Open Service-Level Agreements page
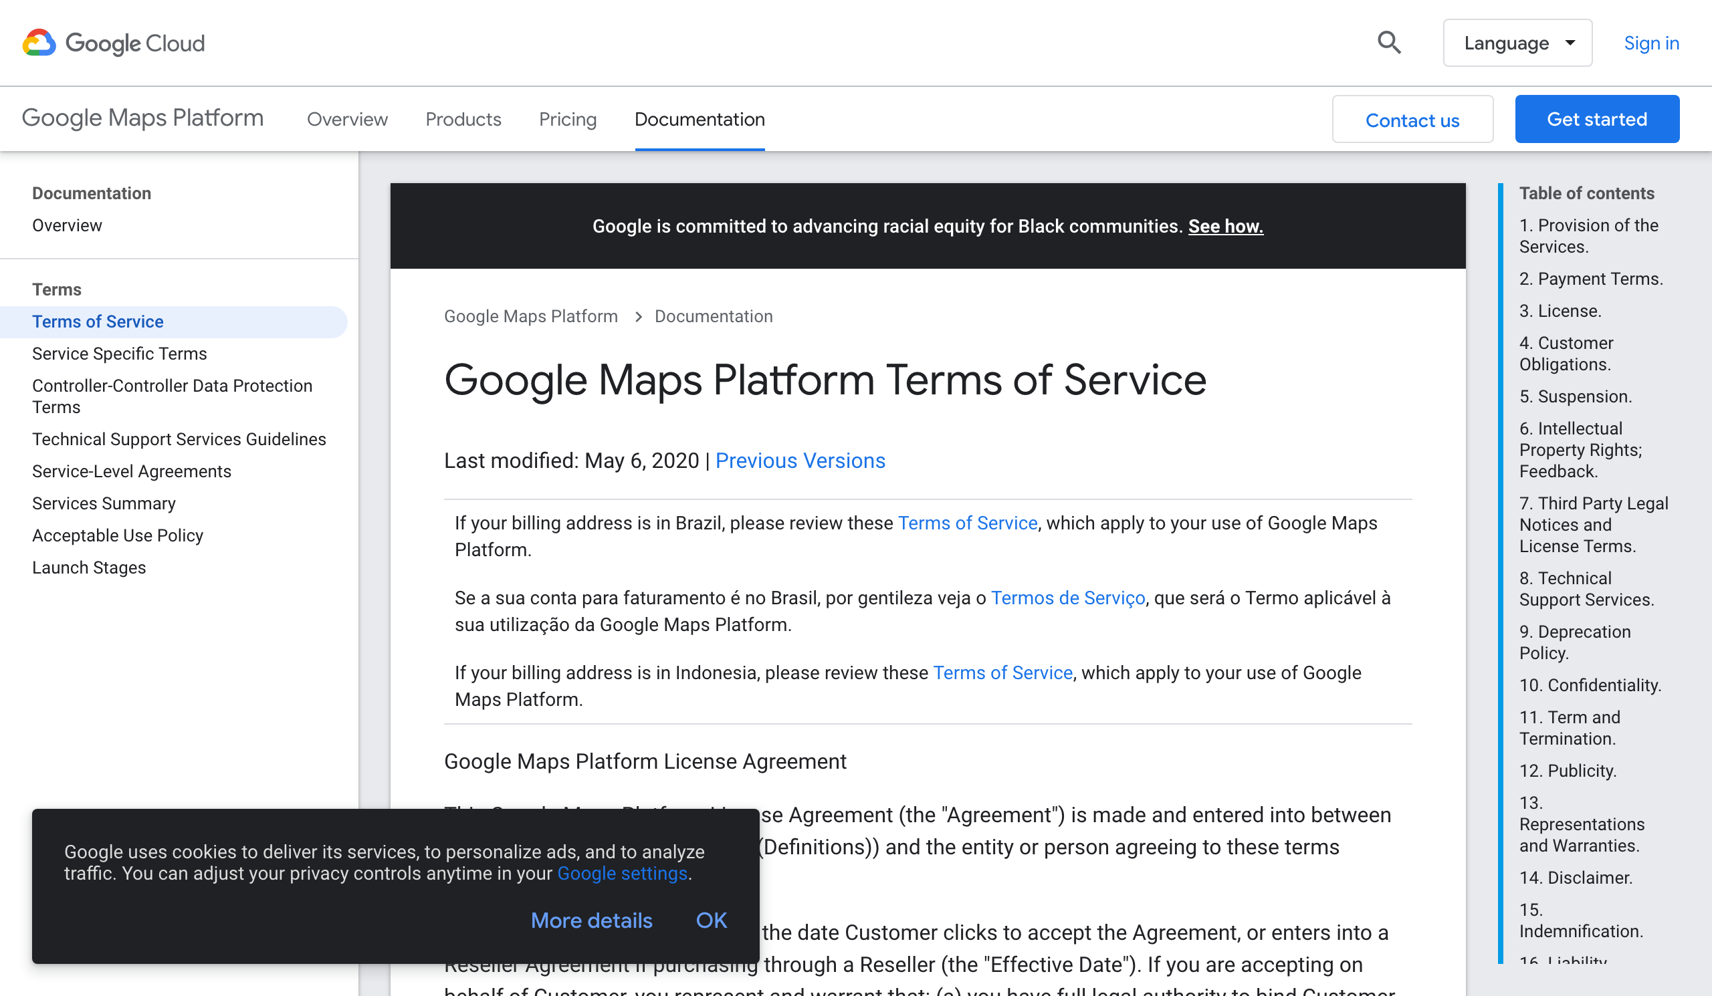 [132, 471]
